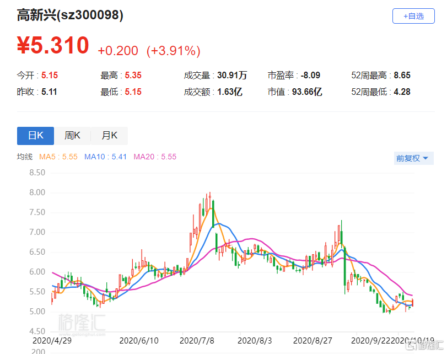
Task: Click the 2020/6/10 date axis label
Action: tap(139, 341)
